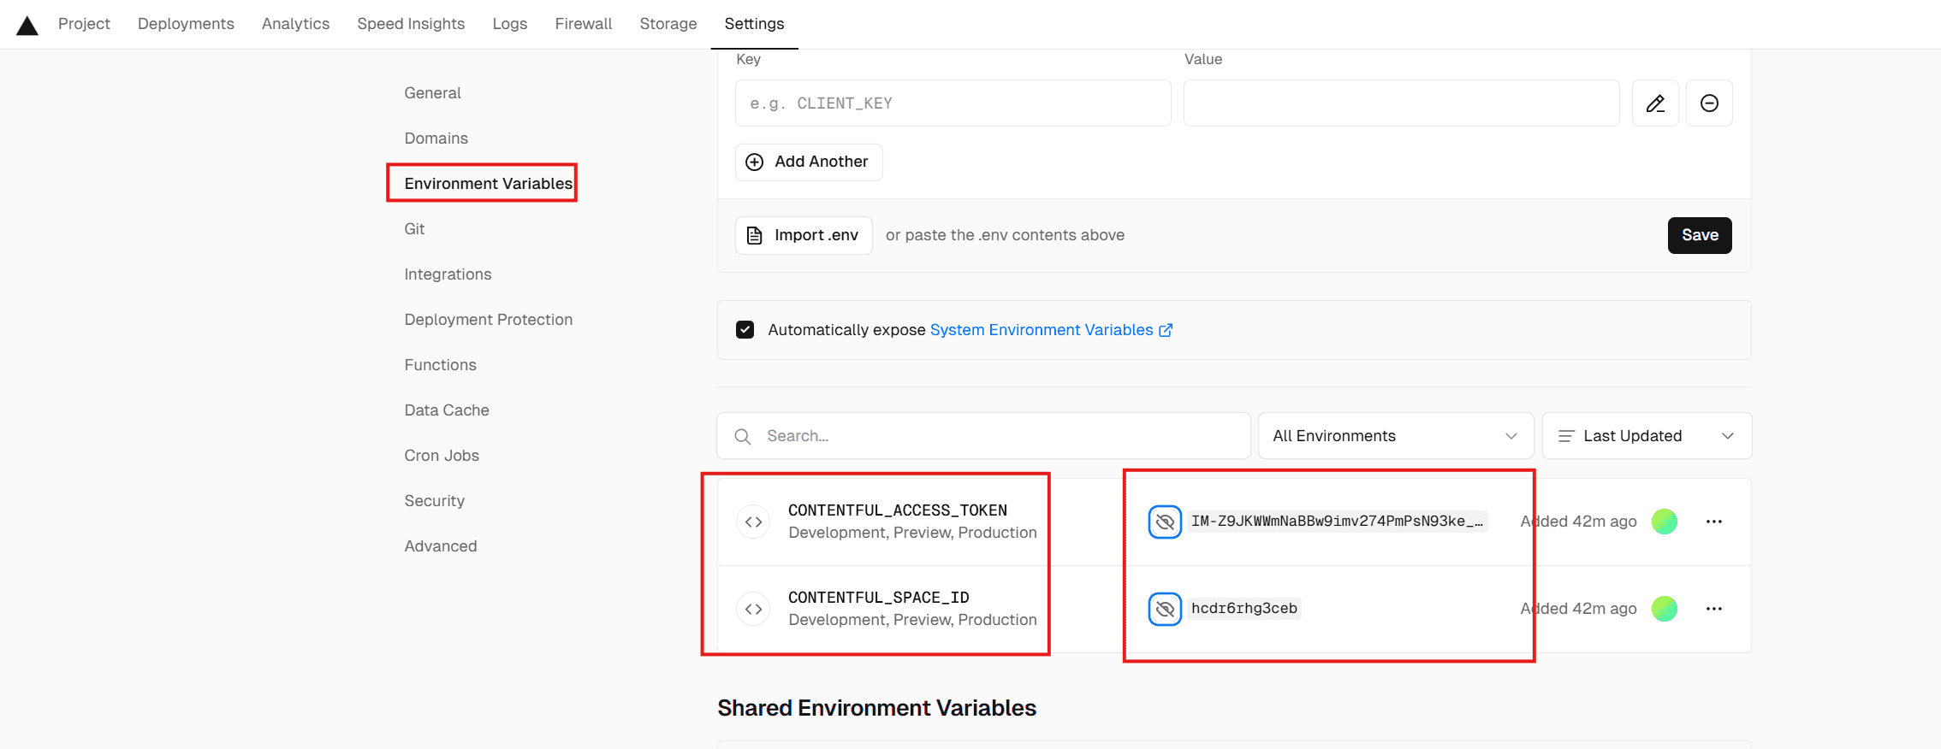Click the Save button
The image size is (1941, 749).
tap(1700, 235)
